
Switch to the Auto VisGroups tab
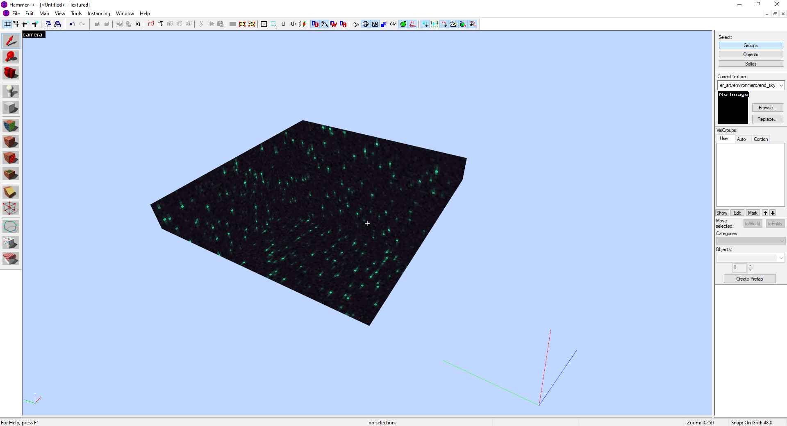pos(742,139)
